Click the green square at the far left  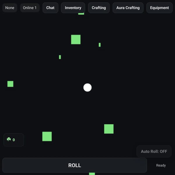[10, 84]
